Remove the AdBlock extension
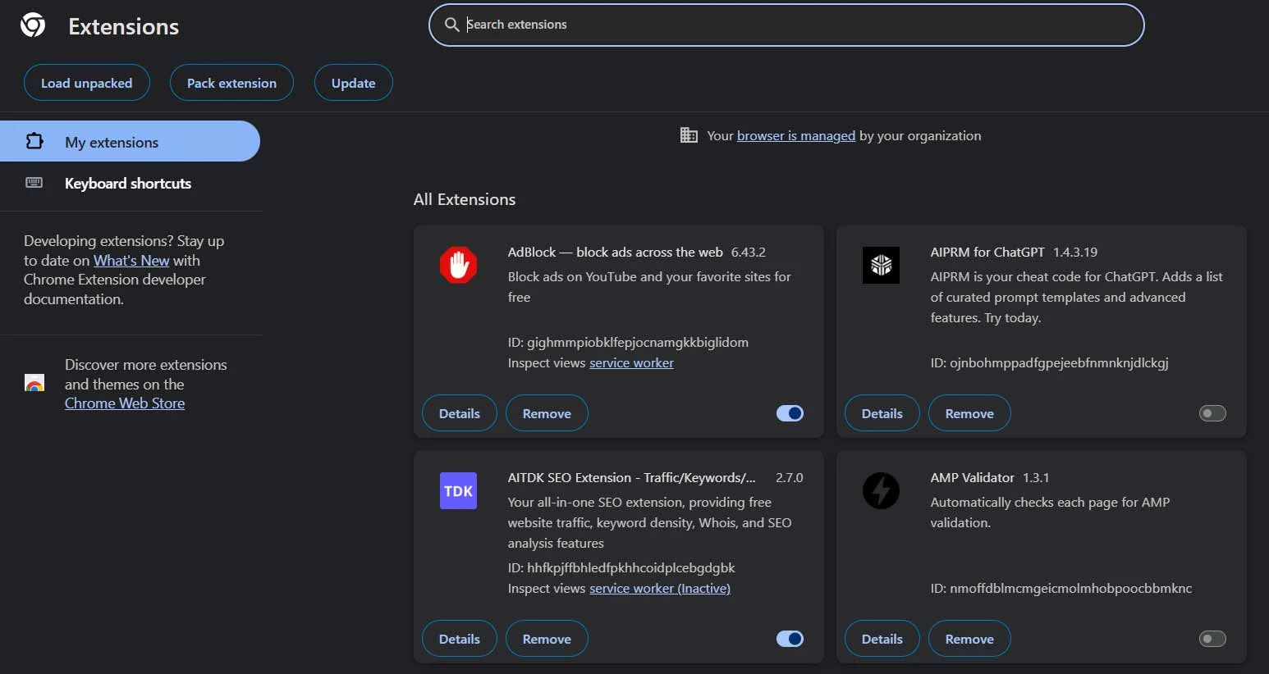Viewport: 1269px width, 674px height. [x=547, y=413]
